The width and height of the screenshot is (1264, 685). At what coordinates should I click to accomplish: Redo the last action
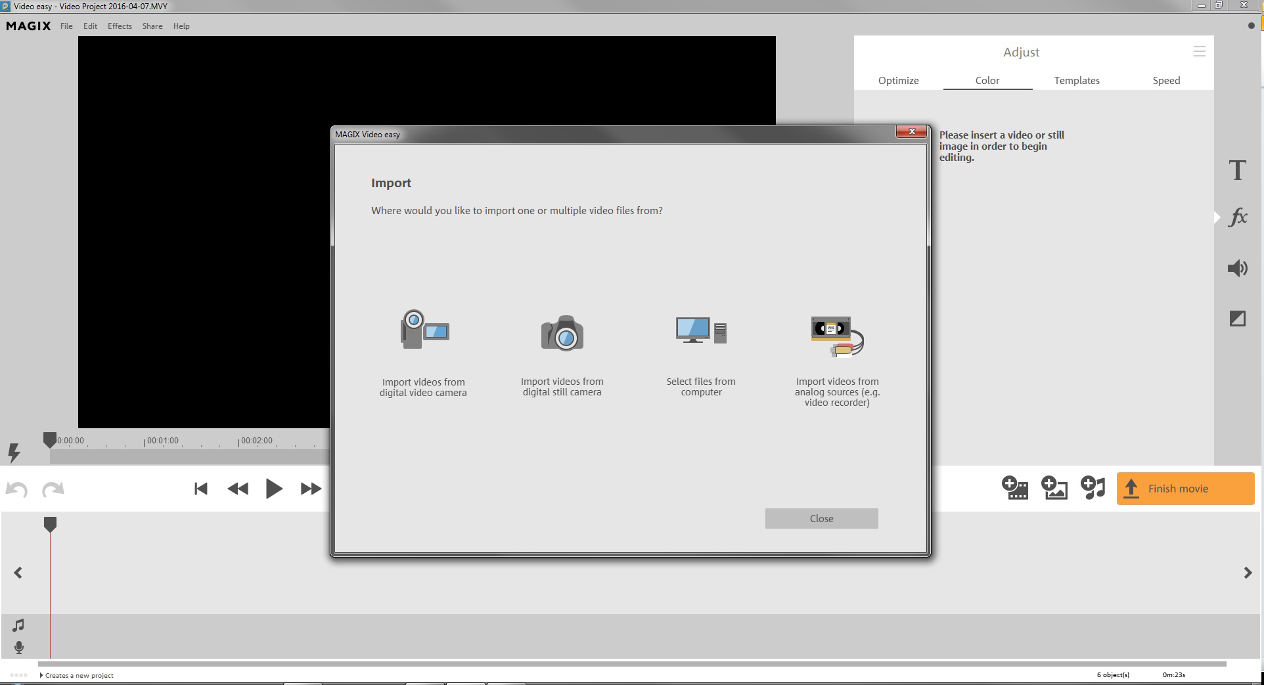click(x=53, y=489)
